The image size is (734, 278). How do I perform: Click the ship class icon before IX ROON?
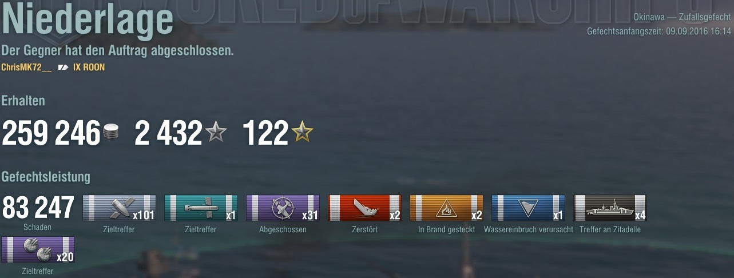coord(63,67)
